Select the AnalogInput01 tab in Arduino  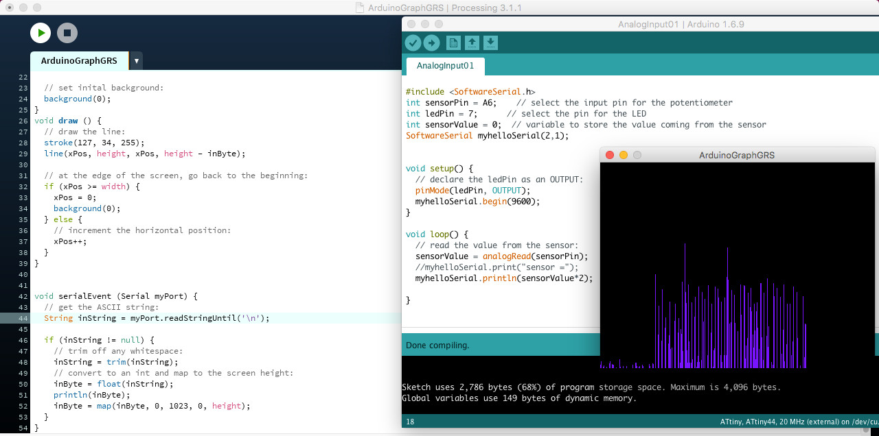point(445,66)
